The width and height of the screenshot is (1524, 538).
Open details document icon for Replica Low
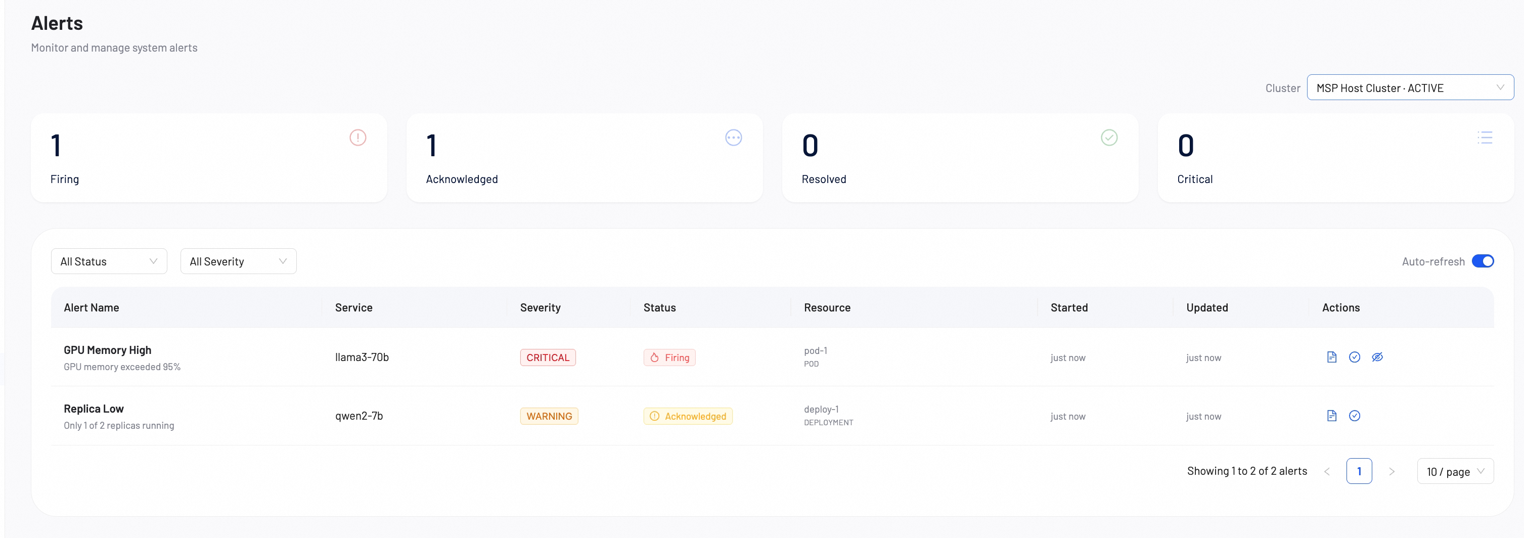[x=1331, y=416]
